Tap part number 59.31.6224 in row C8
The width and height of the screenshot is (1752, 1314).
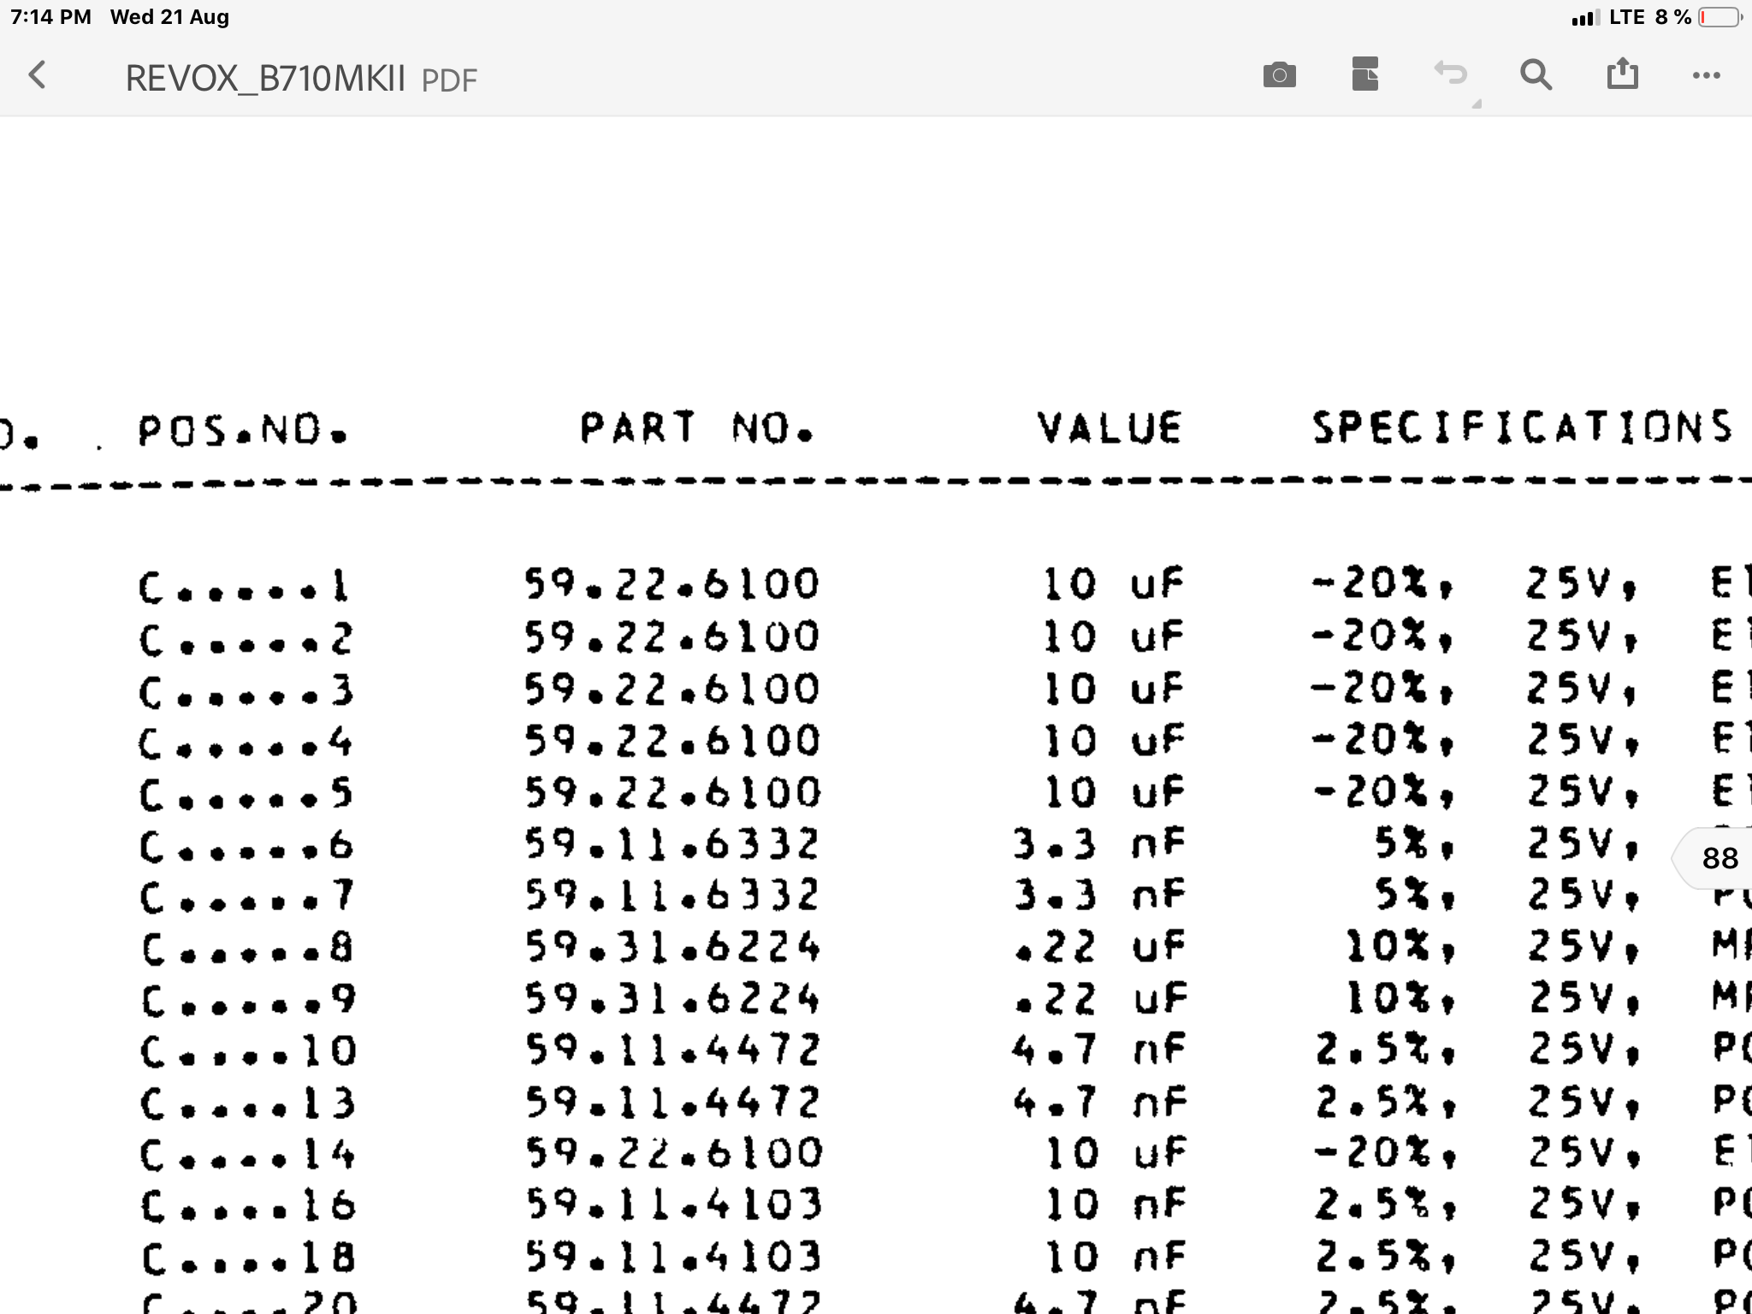[x=672, y=947]
